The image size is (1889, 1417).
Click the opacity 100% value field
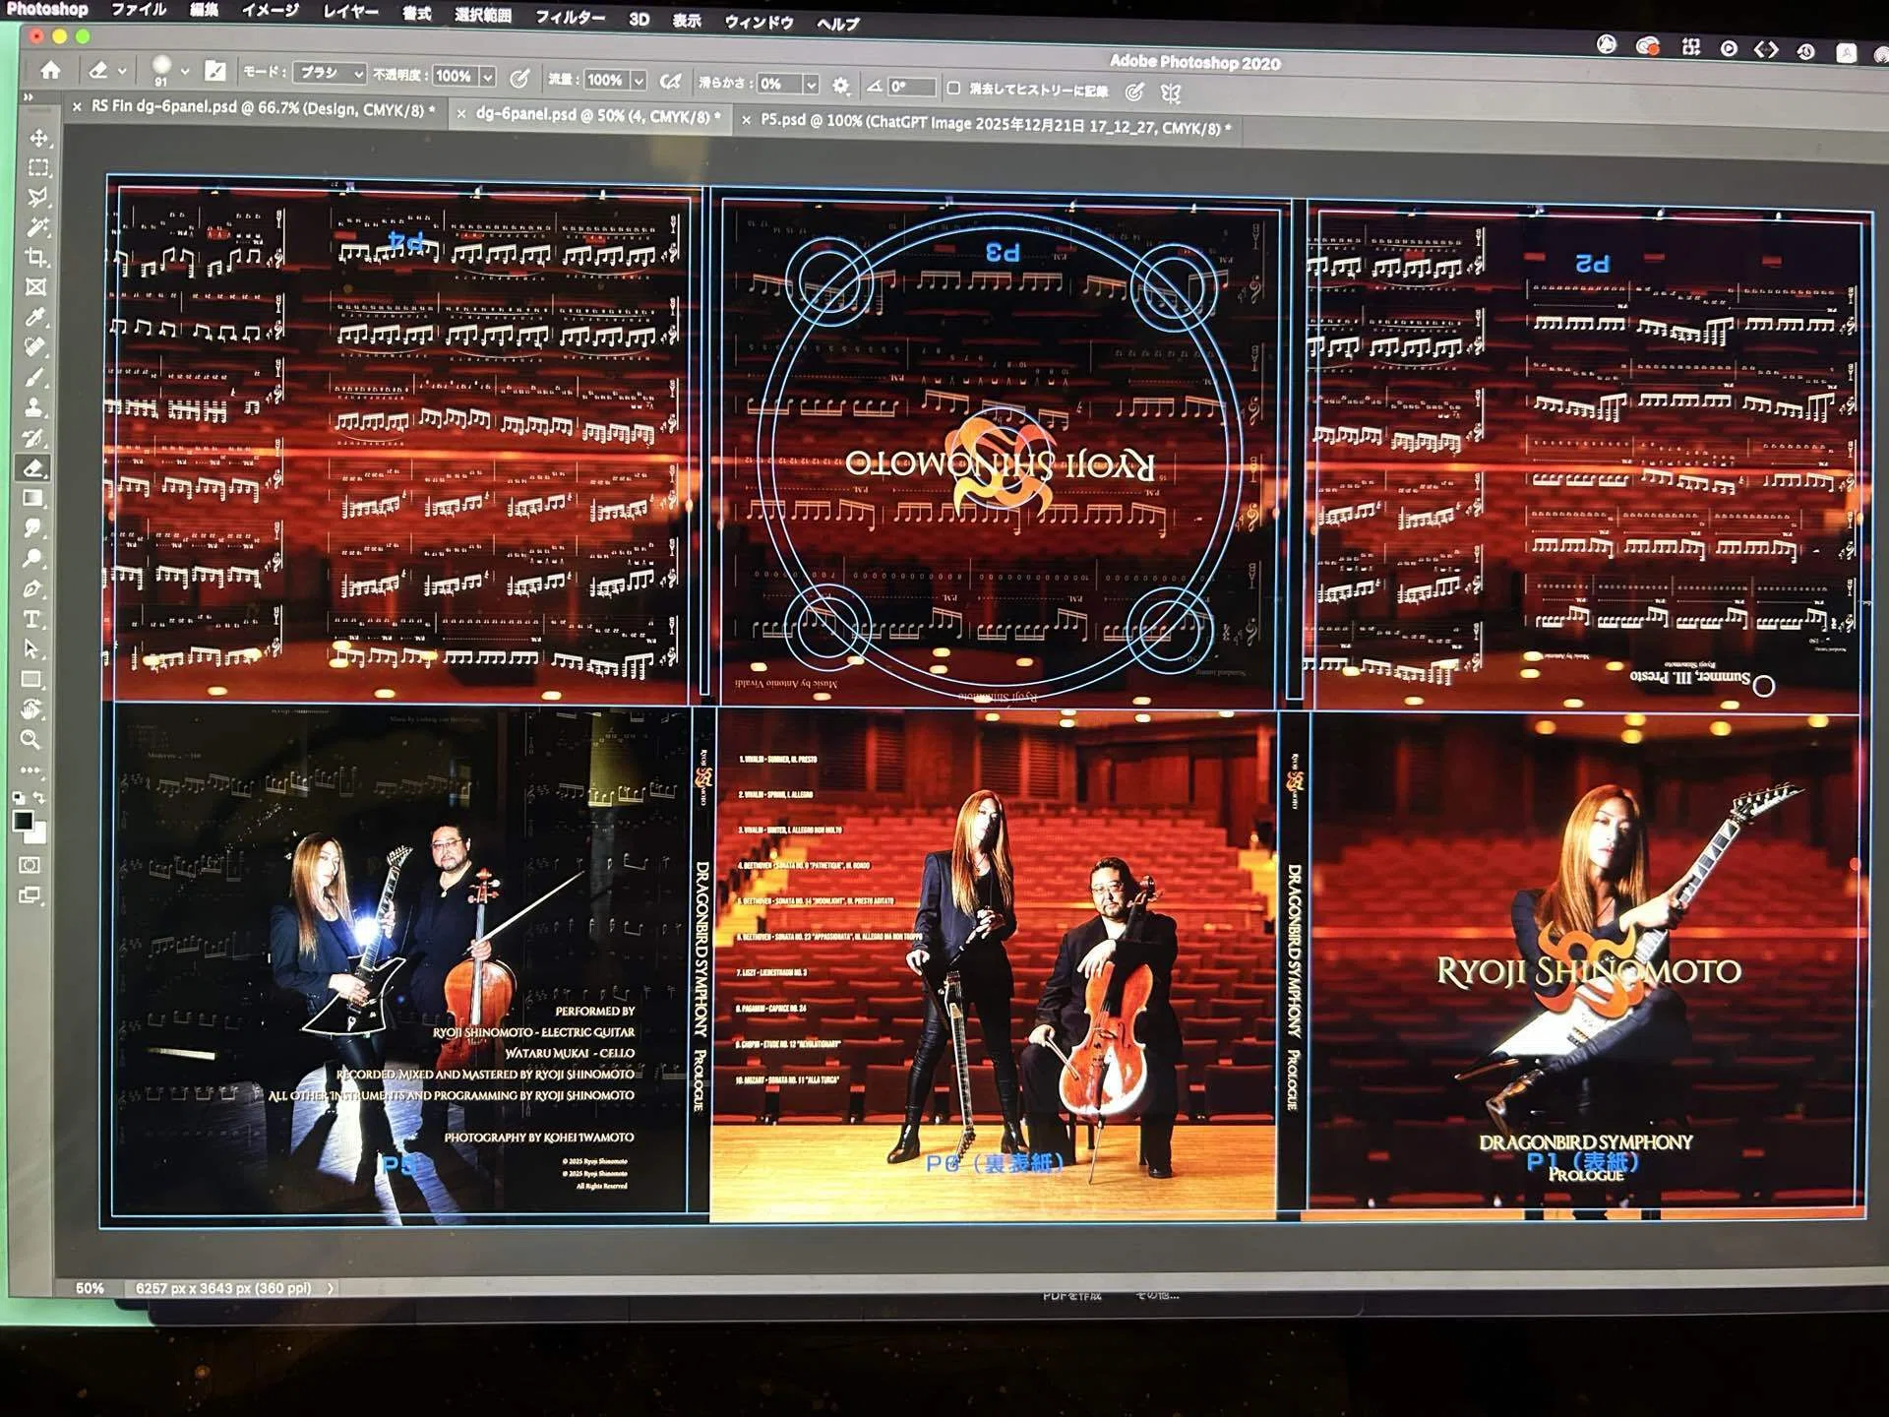(454, 76)
